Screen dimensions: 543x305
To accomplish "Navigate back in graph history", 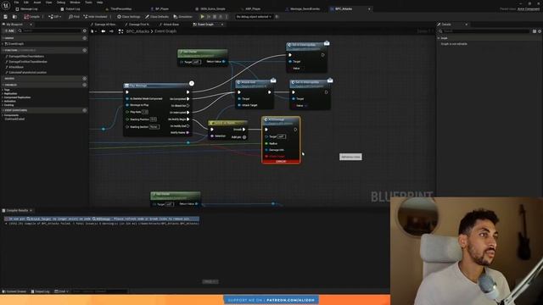I will tap(104, 31).
